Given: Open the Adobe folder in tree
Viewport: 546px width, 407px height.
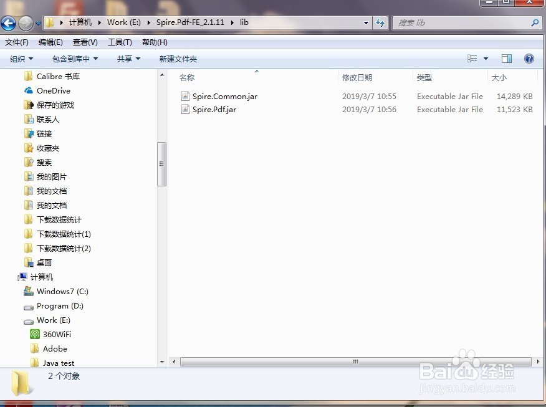Looking at the screenshot, I should tap(55, 348).
